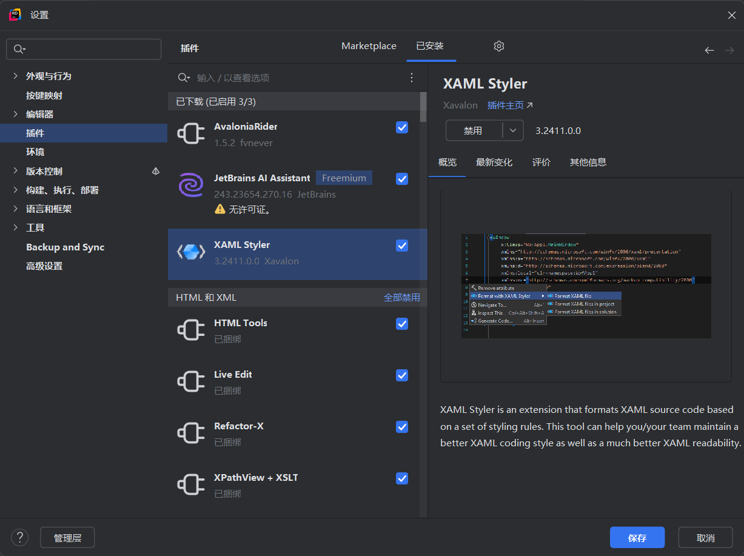744x556 pixels.
Task: Click the XPathView + XSLT plugin icon
Action: 191,485
